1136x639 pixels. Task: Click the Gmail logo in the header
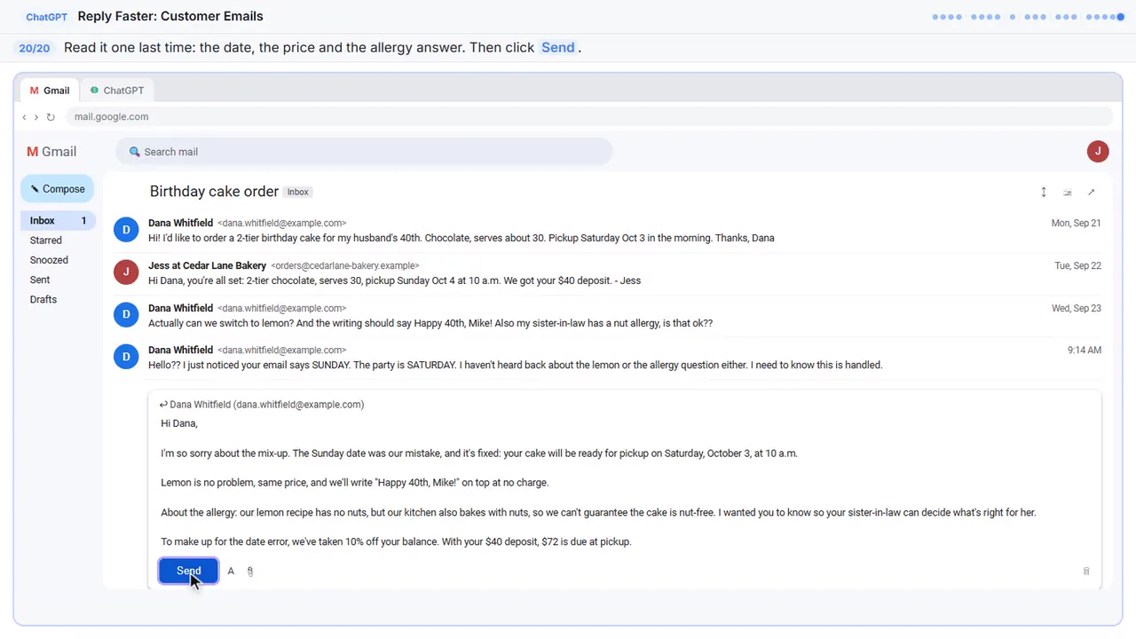(51, 152)
